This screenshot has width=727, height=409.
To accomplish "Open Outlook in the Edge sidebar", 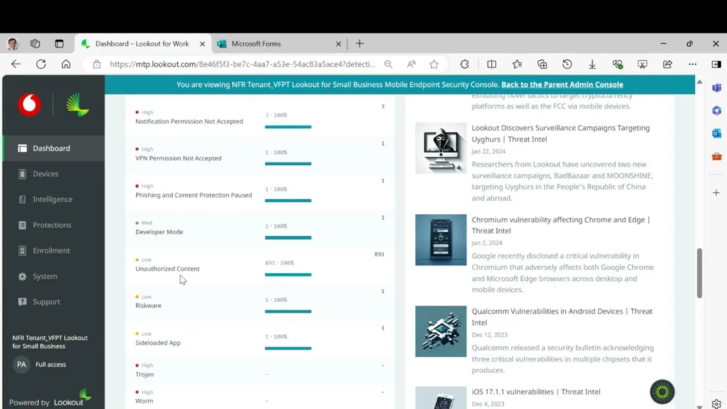I will coord(716,133).
